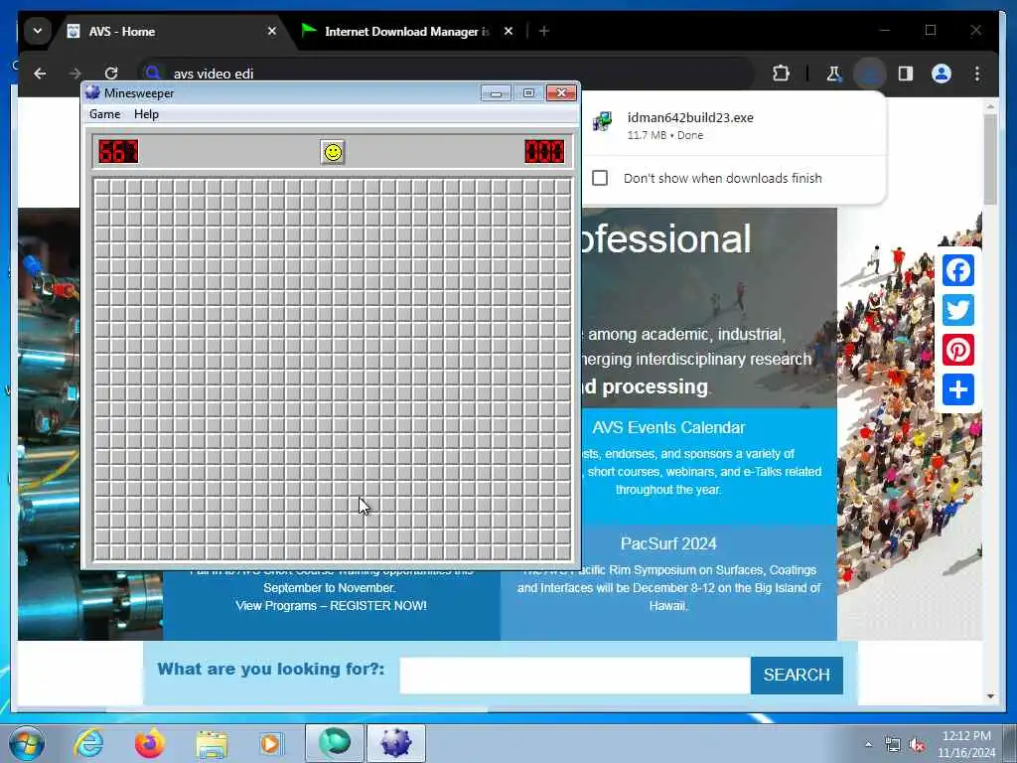Click the page vertical scrollbar thumb

[x=990, y=159]
